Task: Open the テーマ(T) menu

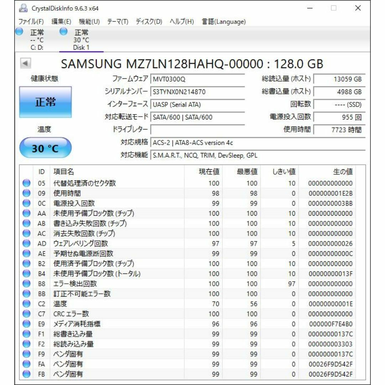Action: pyautogui.click(x=118, y=22)
